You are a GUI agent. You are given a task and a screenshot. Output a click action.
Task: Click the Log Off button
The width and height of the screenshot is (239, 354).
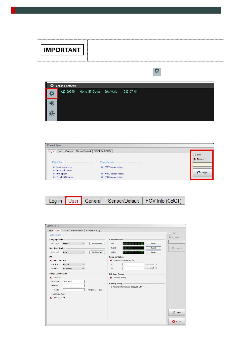click(x=177, y=248)
